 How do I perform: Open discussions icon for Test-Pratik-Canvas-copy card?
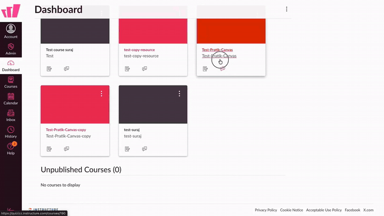click(66, 149)
